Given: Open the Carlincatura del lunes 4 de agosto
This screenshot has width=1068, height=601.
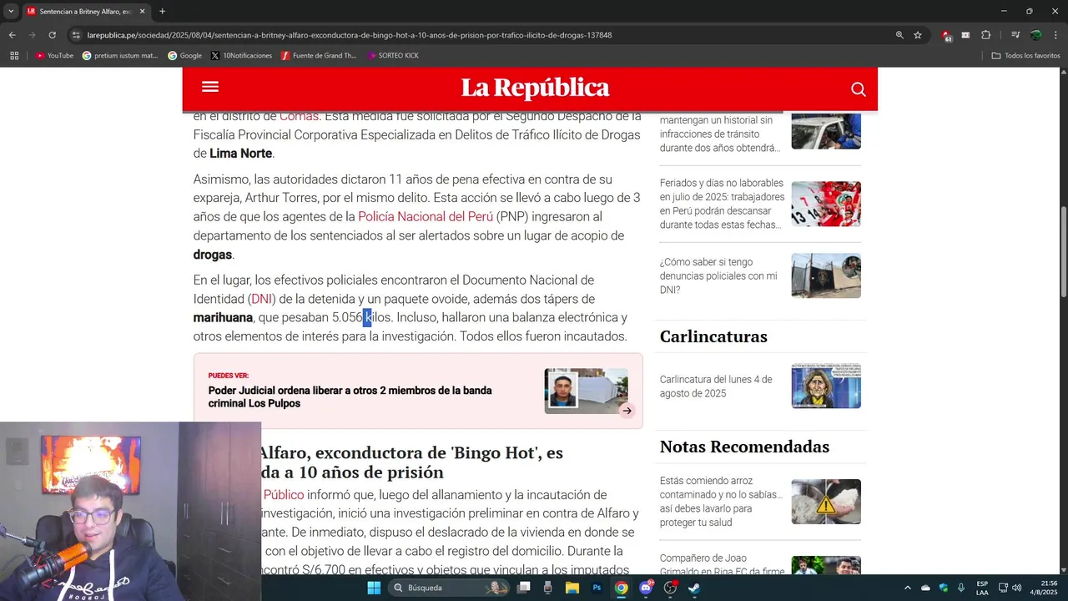Looking at the screenshot, I should [x=716, y=386].
